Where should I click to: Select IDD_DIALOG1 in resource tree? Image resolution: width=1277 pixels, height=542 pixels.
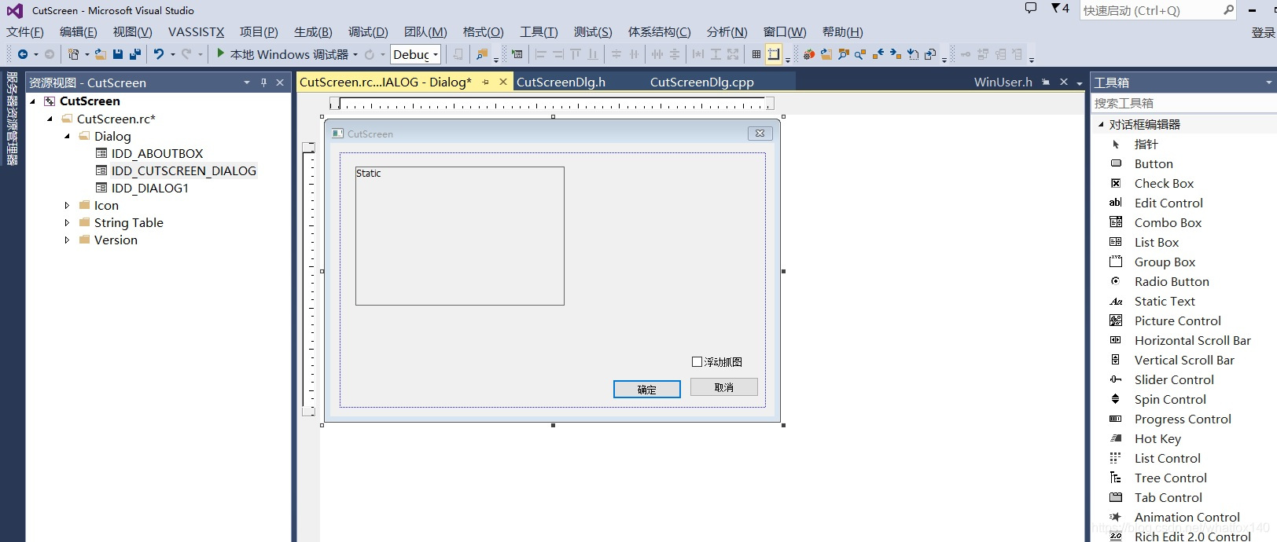point(149,188)
